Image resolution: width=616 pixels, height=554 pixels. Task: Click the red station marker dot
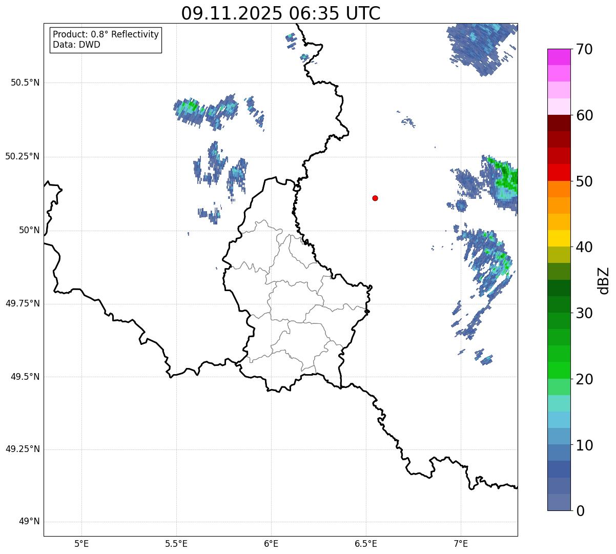point(375,198)
